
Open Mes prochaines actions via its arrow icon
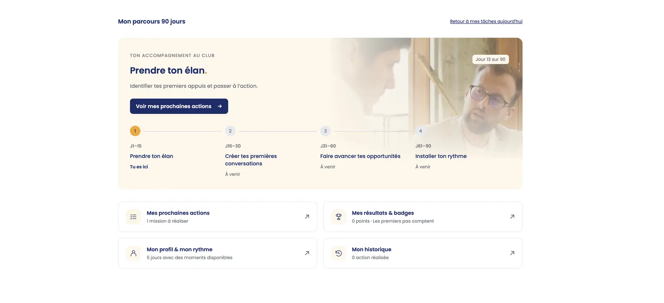click(307, 217)
